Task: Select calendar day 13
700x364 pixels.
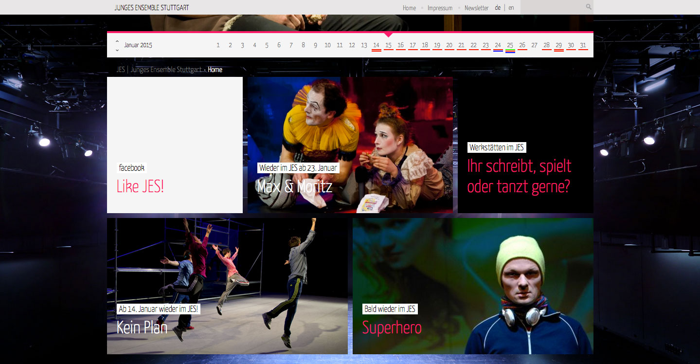Action: pos(364,45)
